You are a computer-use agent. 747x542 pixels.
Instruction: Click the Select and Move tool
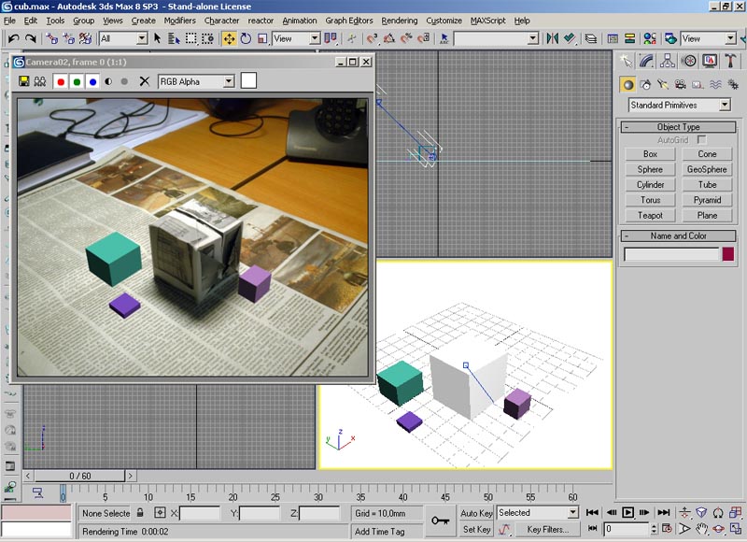click(229, 38)
